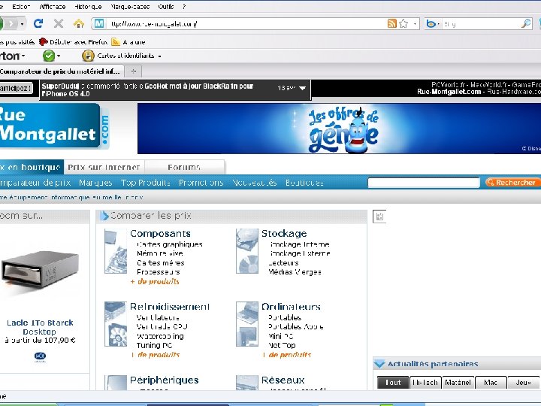Open the back/forward history dropdown arrow
The image size is (541, 406).
pos(22,24)
